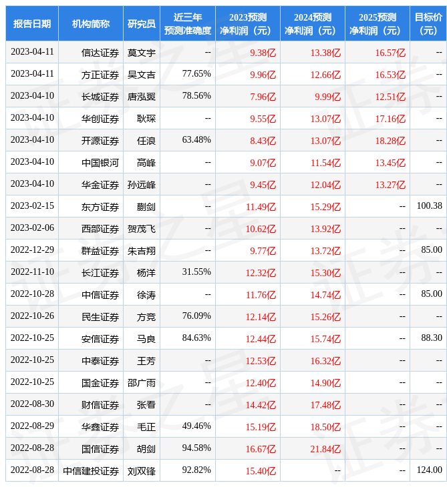This screenshot has height=487, width=447.
Task: Click the 2022-08-30 report date
Action: 32,404
